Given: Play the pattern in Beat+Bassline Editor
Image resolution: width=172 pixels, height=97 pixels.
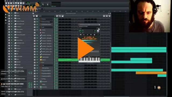Looking at the screenshot, I should (34, 16).
